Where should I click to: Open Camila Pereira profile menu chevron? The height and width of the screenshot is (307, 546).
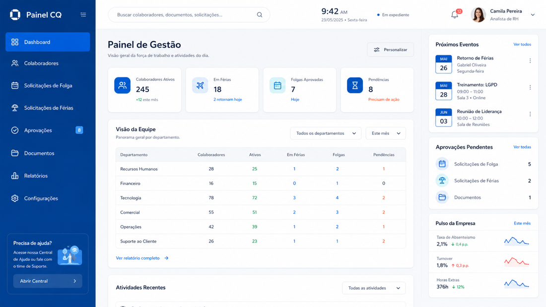pyautogui.click(x=533, y=15)
